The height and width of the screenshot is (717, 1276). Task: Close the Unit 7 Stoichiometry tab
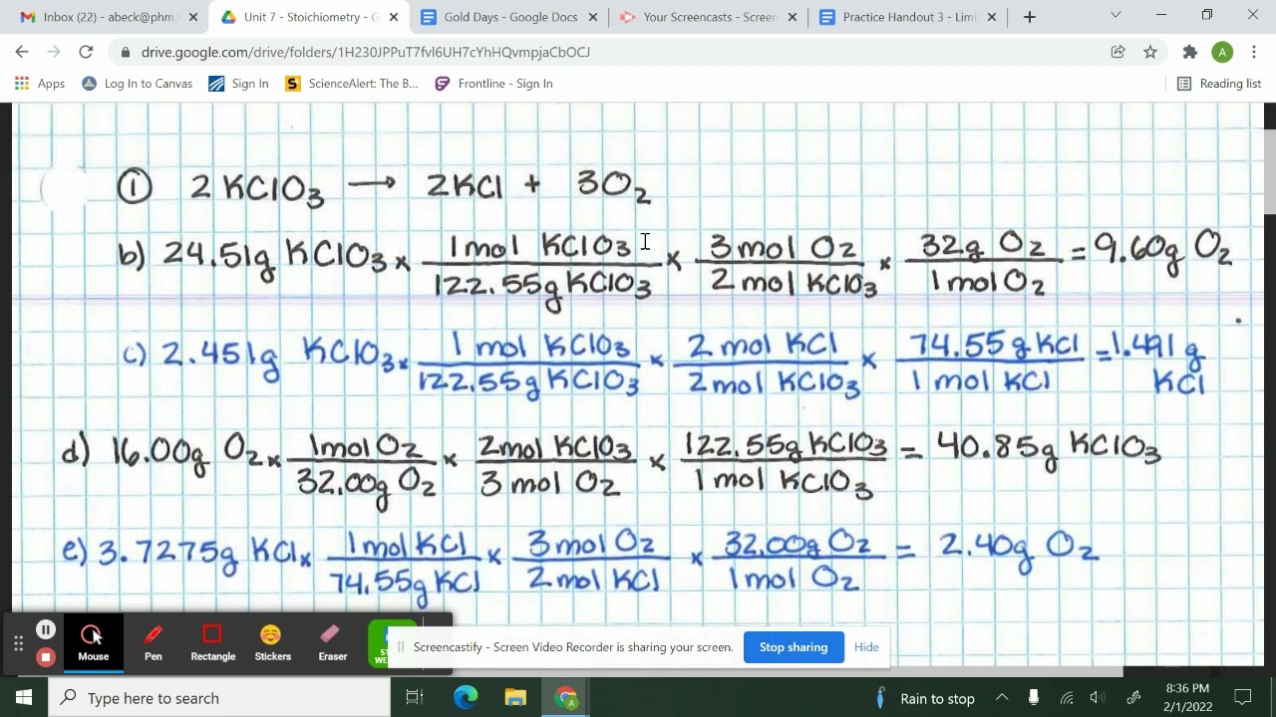click(394, 17)
